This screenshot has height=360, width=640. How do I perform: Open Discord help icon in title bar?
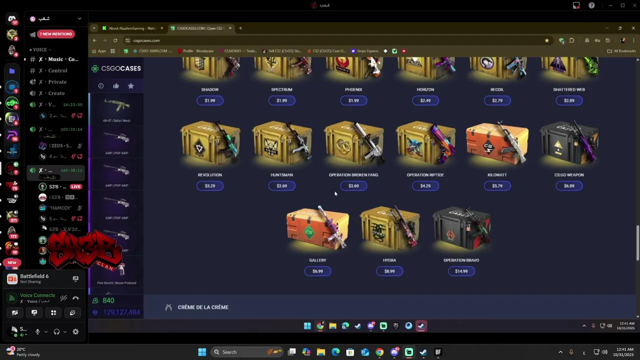point(591,5)
